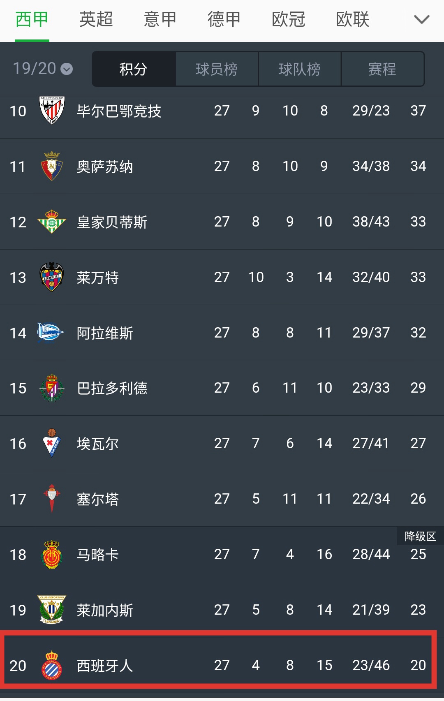Click the Celta Vigo club crest icon
This screenshot has width=444, height=701.
point(52,499)
